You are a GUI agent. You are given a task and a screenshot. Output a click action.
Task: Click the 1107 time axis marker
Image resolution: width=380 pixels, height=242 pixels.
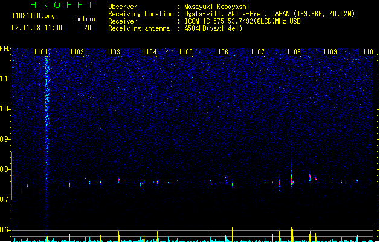(x=257, y=52)
